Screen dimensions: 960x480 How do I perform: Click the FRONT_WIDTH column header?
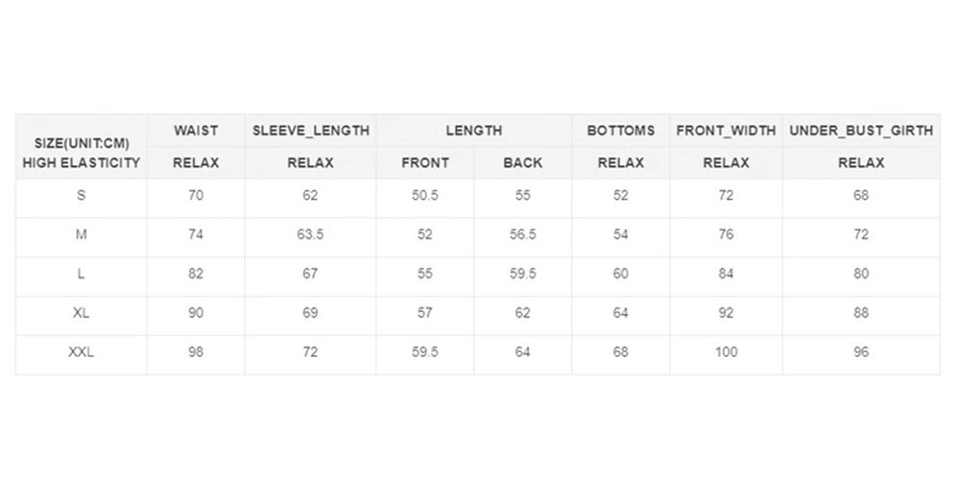(x=726, y=131)
